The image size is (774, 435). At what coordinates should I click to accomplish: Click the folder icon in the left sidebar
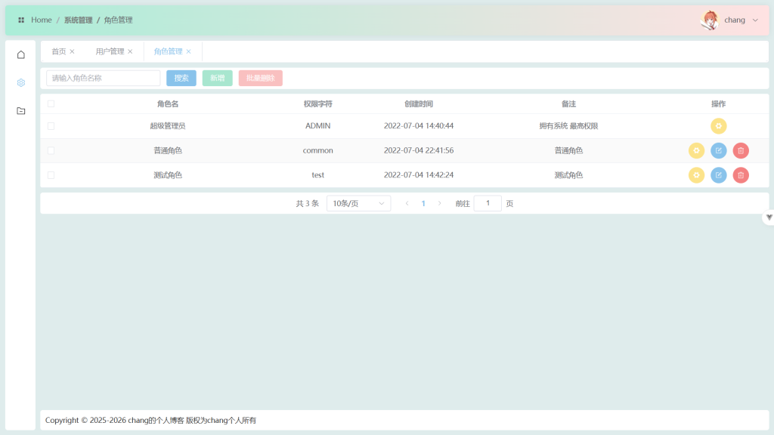[21, 111]
